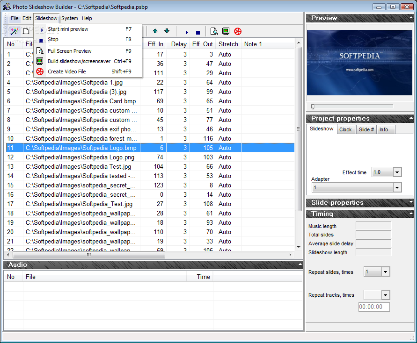This screenshot has height=343, width=417.
Task: Open full screen preview toolbar icon
Action: coord(214,31)
